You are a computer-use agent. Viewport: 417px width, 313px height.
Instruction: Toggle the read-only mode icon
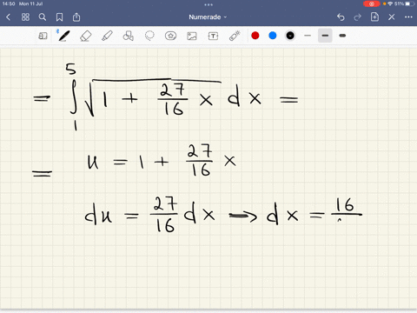[x=43, y=36]
